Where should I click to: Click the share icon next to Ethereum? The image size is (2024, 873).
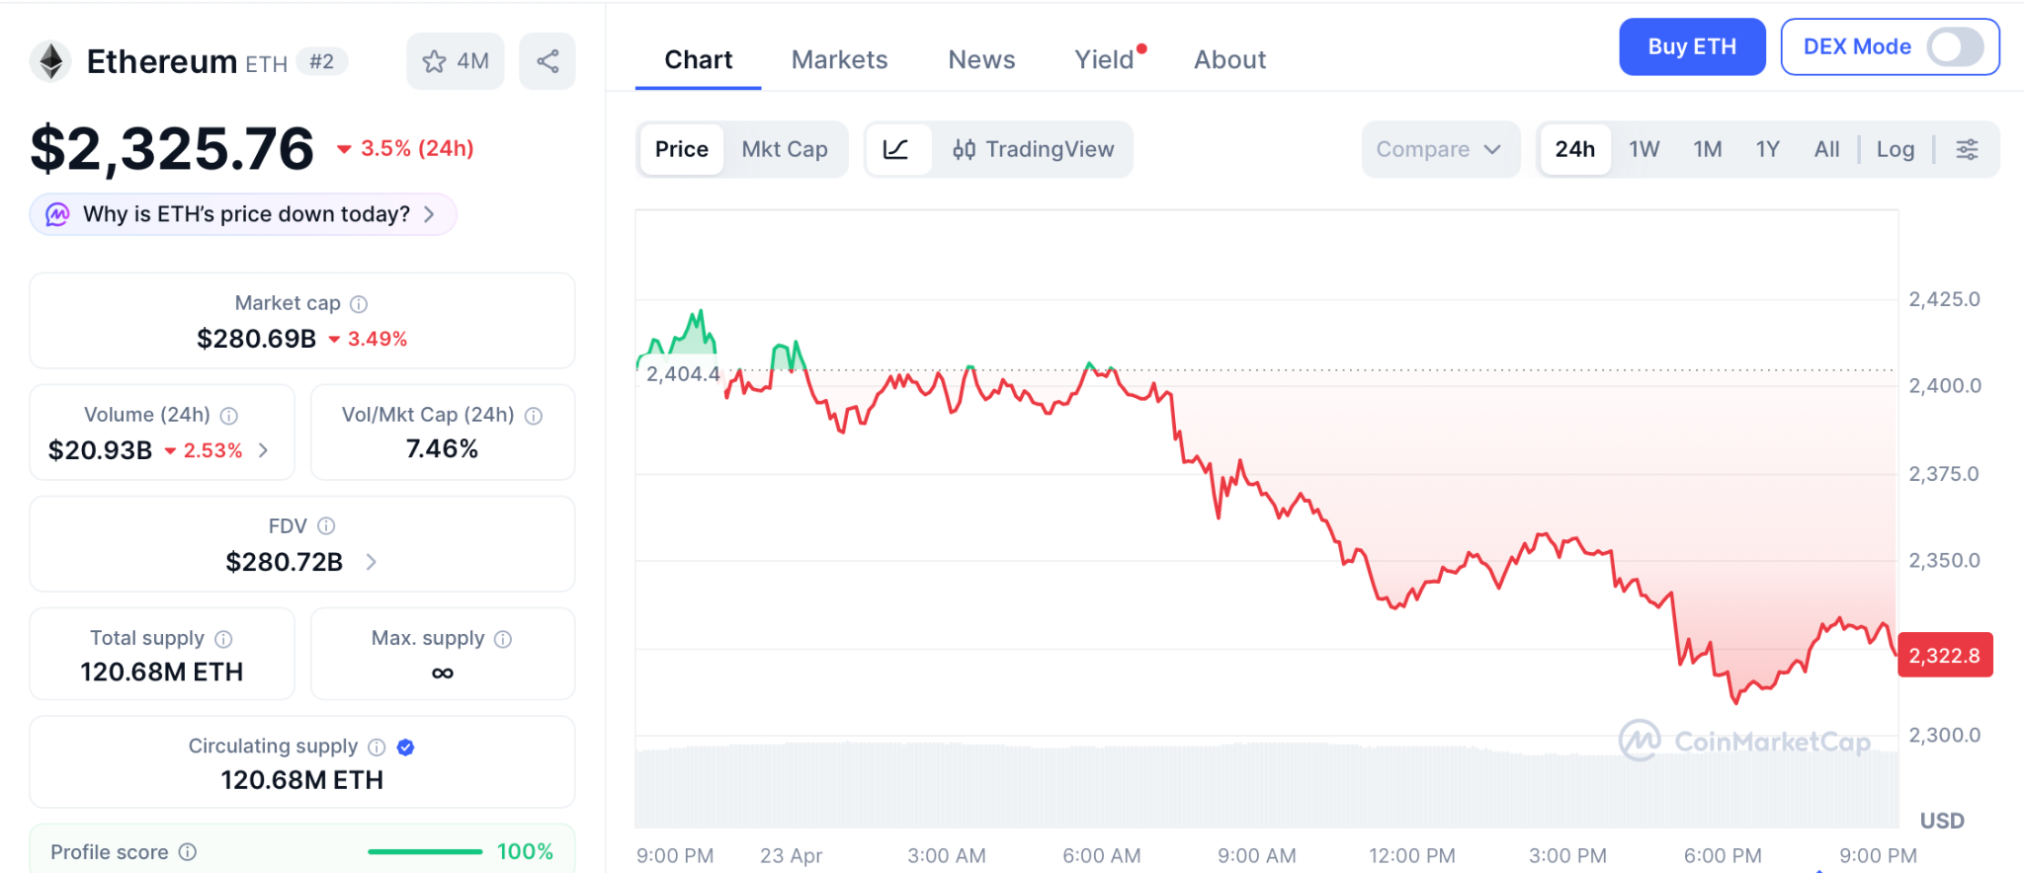(548, 61)
